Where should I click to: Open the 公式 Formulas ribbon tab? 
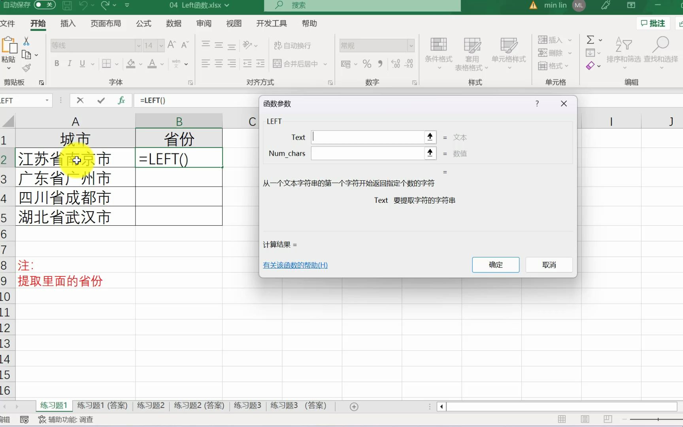pos(143,24)
